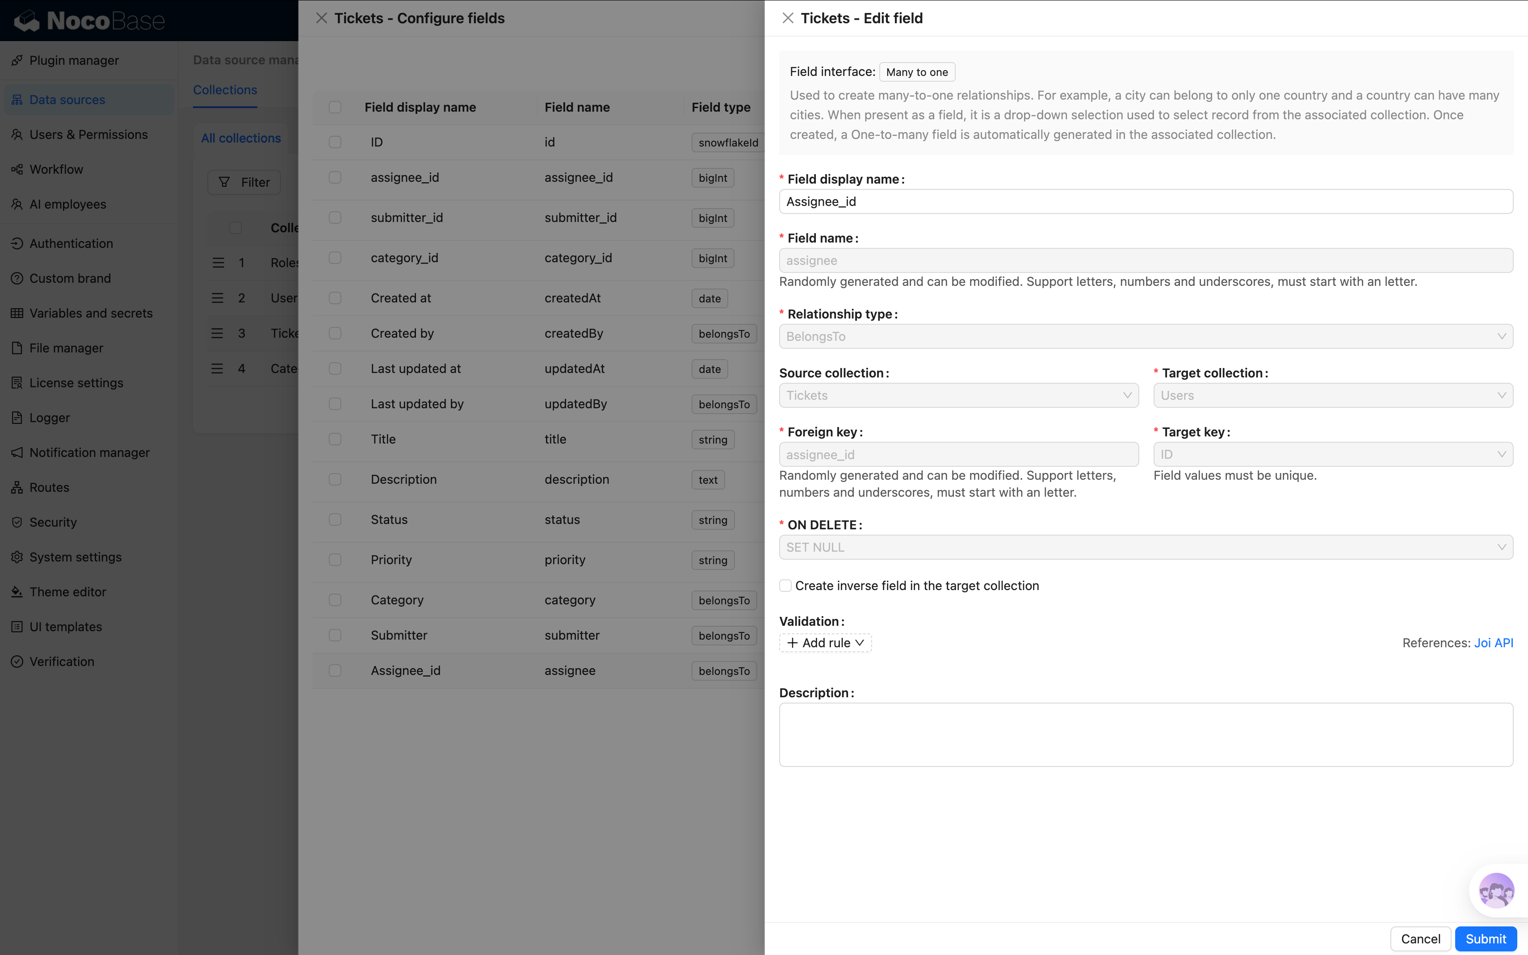1528x955 pixels.
Task: Tick the Assignee_id row checkbox
Action: tap(335, 670)
